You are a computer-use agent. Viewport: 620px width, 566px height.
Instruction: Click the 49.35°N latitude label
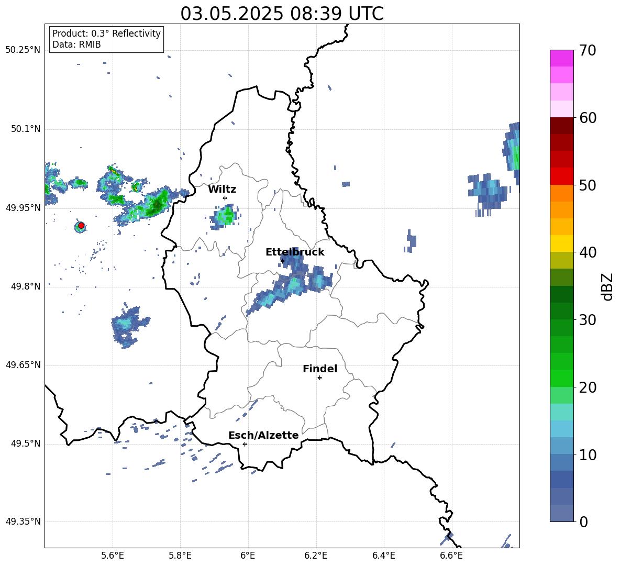[23, 521]
